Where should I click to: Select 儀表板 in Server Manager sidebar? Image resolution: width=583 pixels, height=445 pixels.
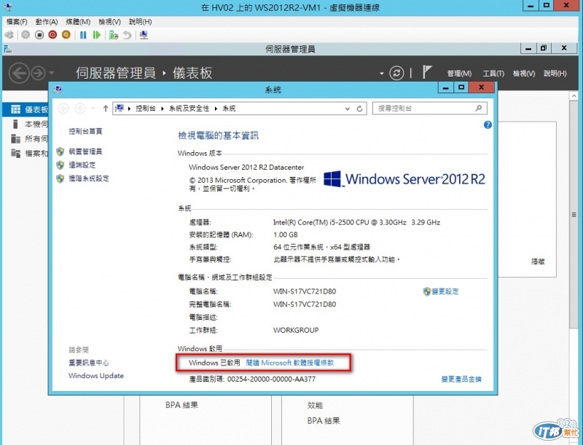[x=26, y=109]
